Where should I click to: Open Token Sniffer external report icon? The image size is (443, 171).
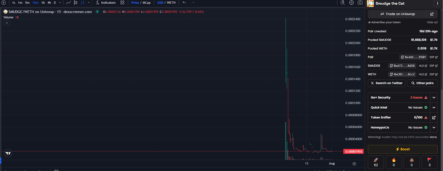pyautogui.click(x=434, y=117)
